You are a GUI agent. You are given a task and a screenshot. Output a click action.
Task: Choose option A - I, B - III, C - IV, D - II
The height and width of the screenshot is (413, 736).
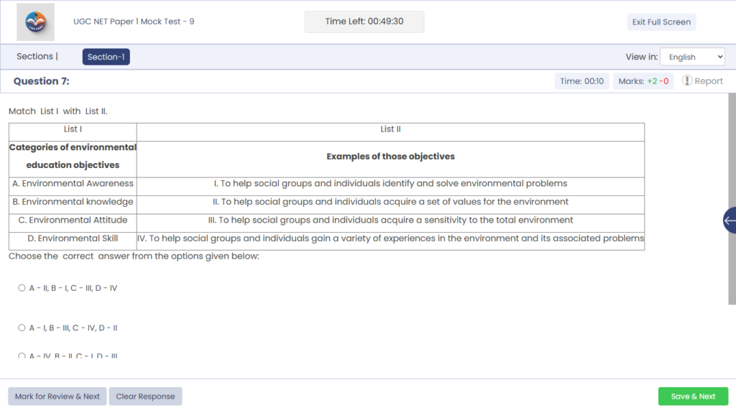click(x=22, y=328)
